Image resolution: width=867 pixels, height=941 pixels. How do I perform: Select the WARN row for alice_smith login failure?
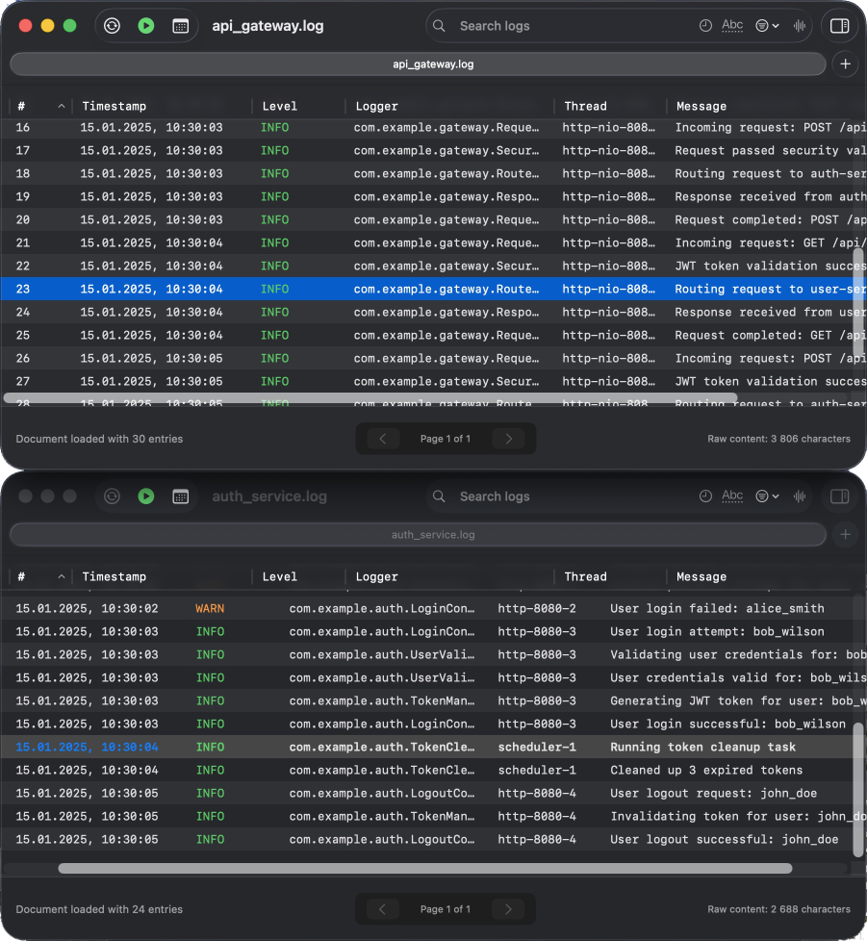[423, 609]
